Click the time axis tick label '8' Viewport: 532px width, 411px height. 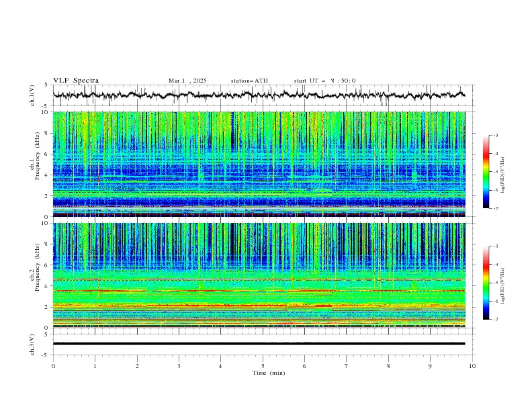tap(388, 366)
